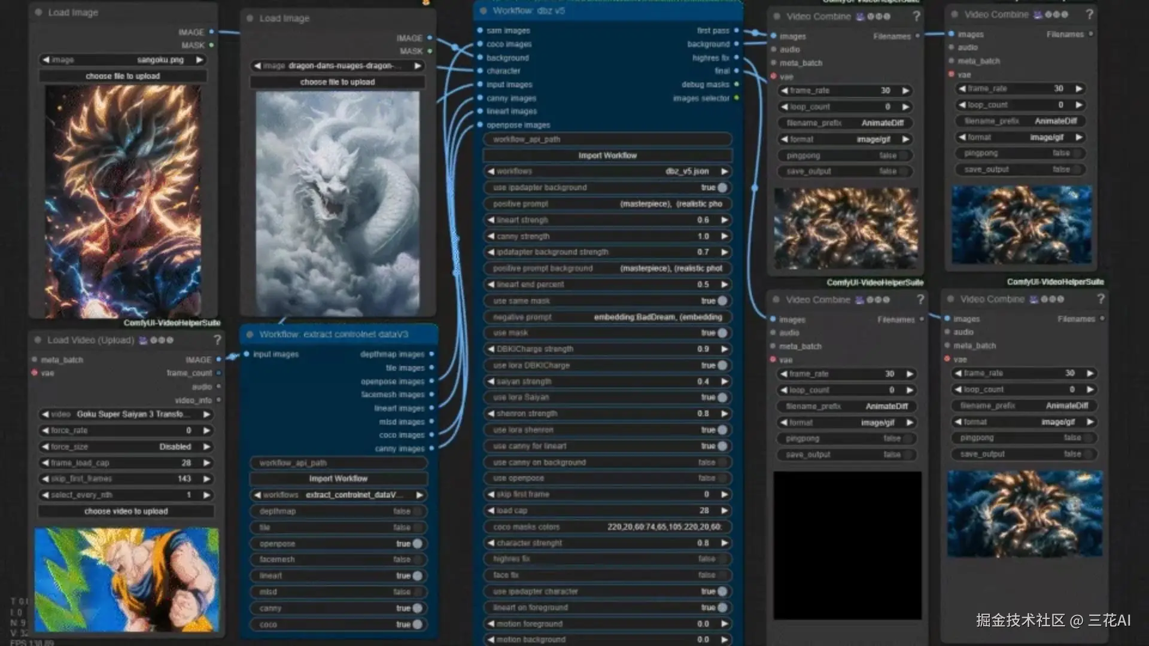Viewport: 1149px width, 646px height.
Task: Click the choose video to upload button
Action: click(126, 511)
